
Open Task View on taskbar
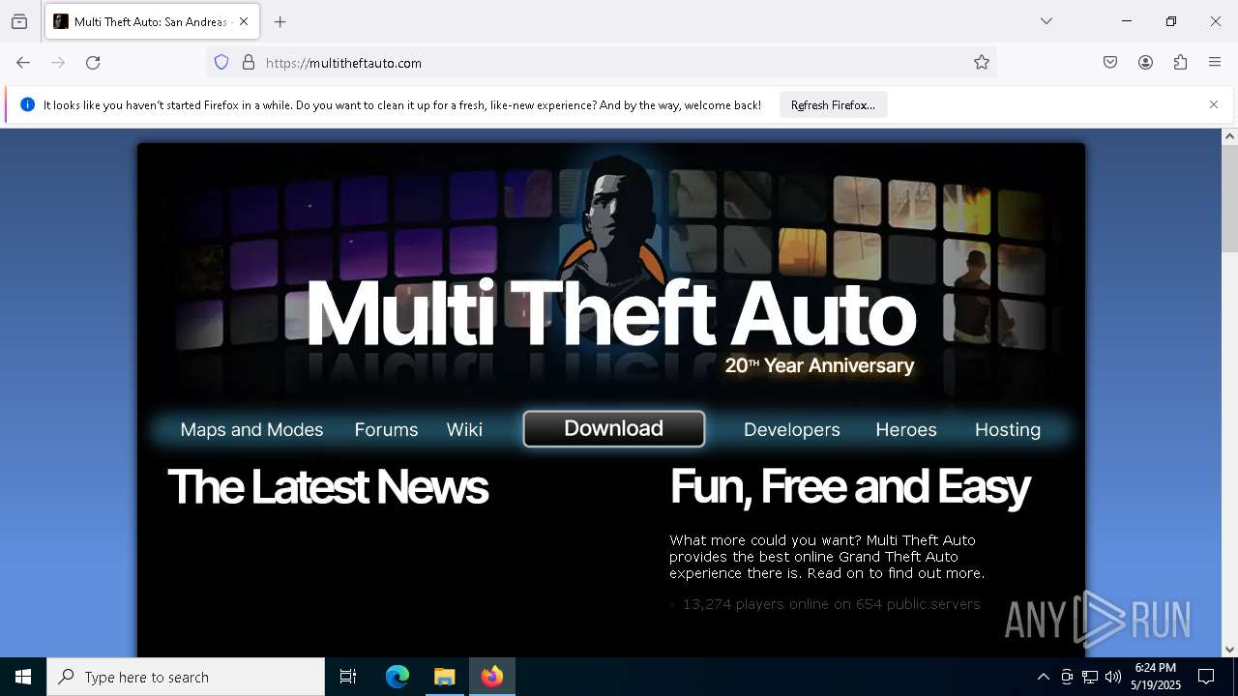point(348,677)
